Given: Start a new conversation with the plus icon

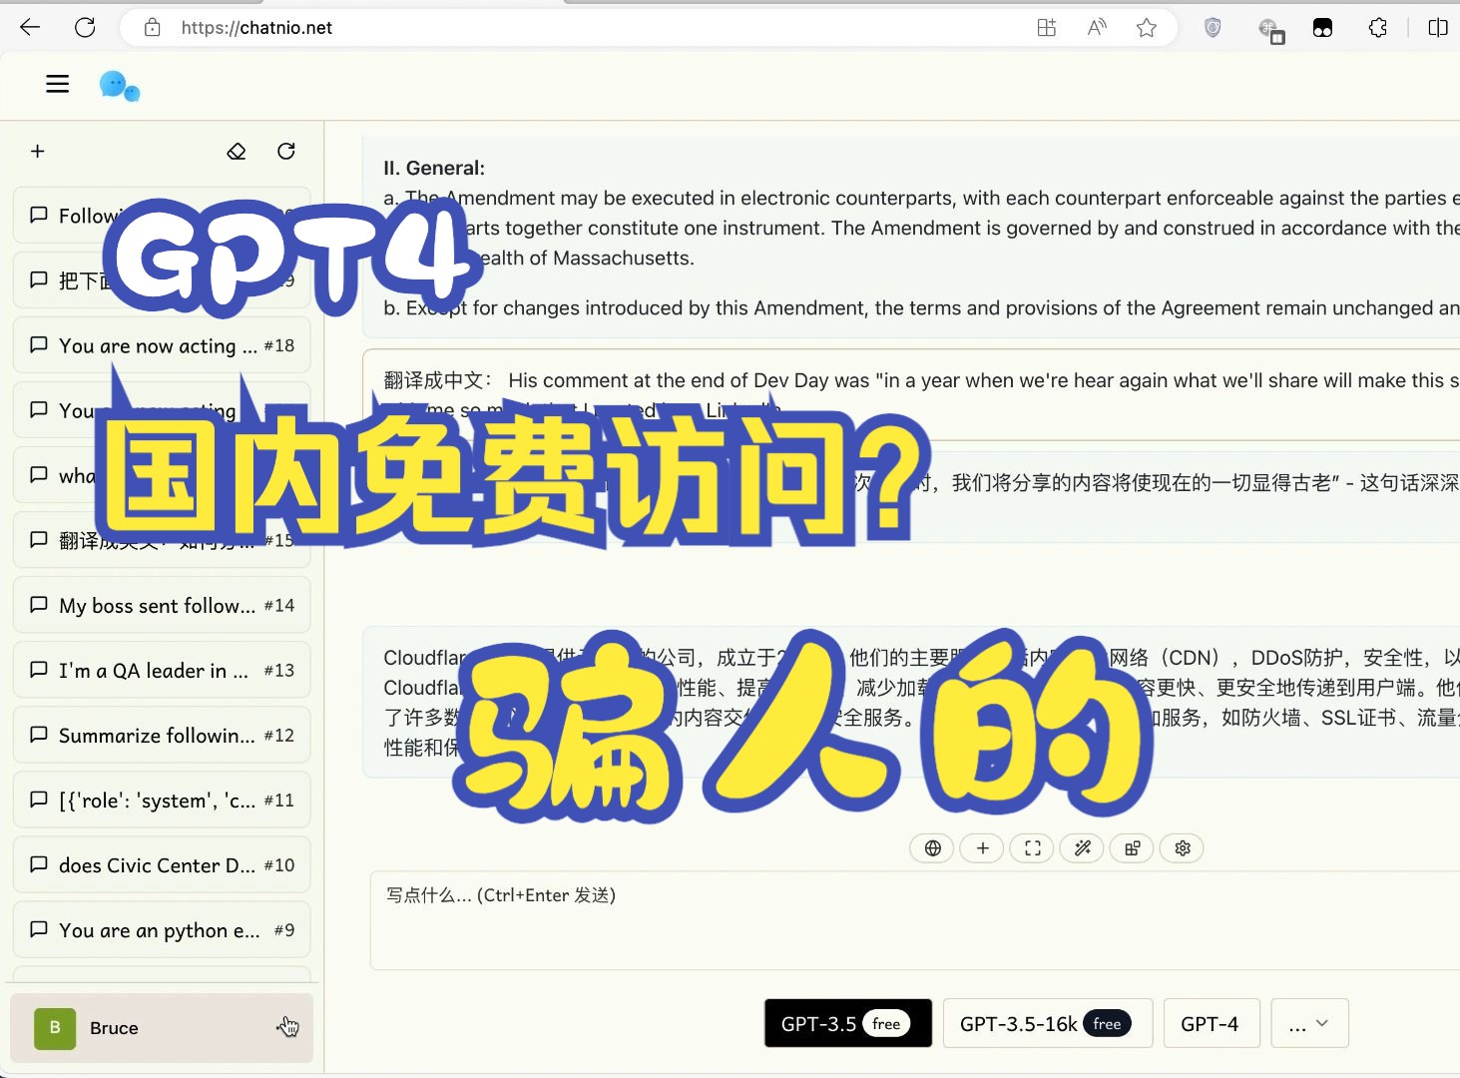Looking at the screenshot, I should click(38, 152).
